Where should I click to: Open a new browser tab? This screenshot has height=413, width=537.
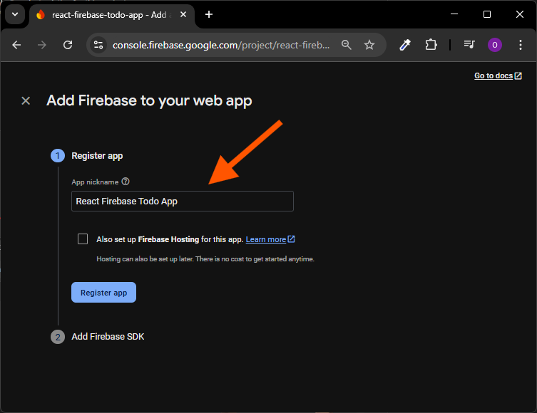(209, 14)
